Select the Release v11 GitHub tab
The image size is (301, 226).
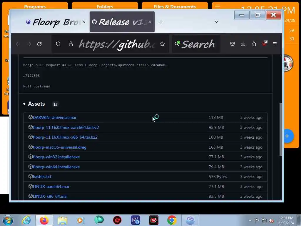(x=122, y=22)
